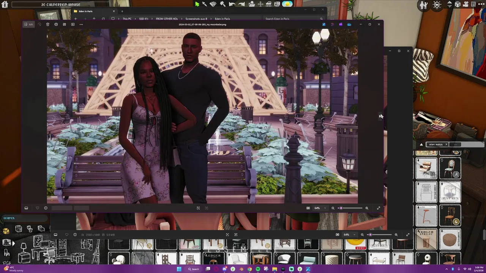Open 'FROM OTHER HDs' breadcrumb in Explorer
Viewport: 486px width, 273px height.
[167, 19]
